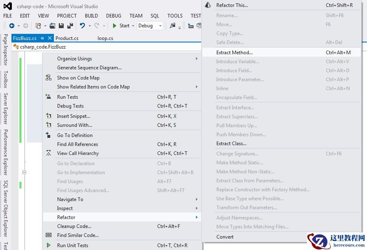Choose Cleanup Code in context menu
The height and width of the screenshot is (250, 367).
(x=122, y=226)
